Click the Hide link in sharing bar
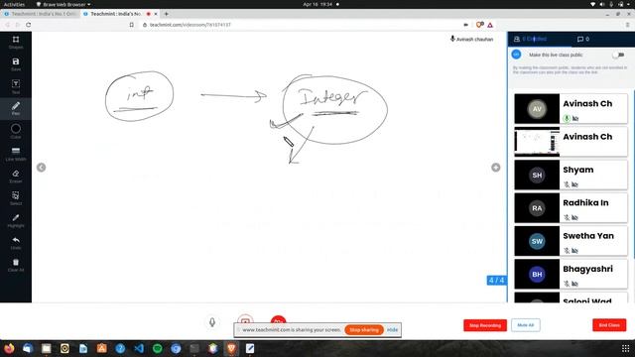The width and height of the screenshot is (635, 357). coord(392,330)
